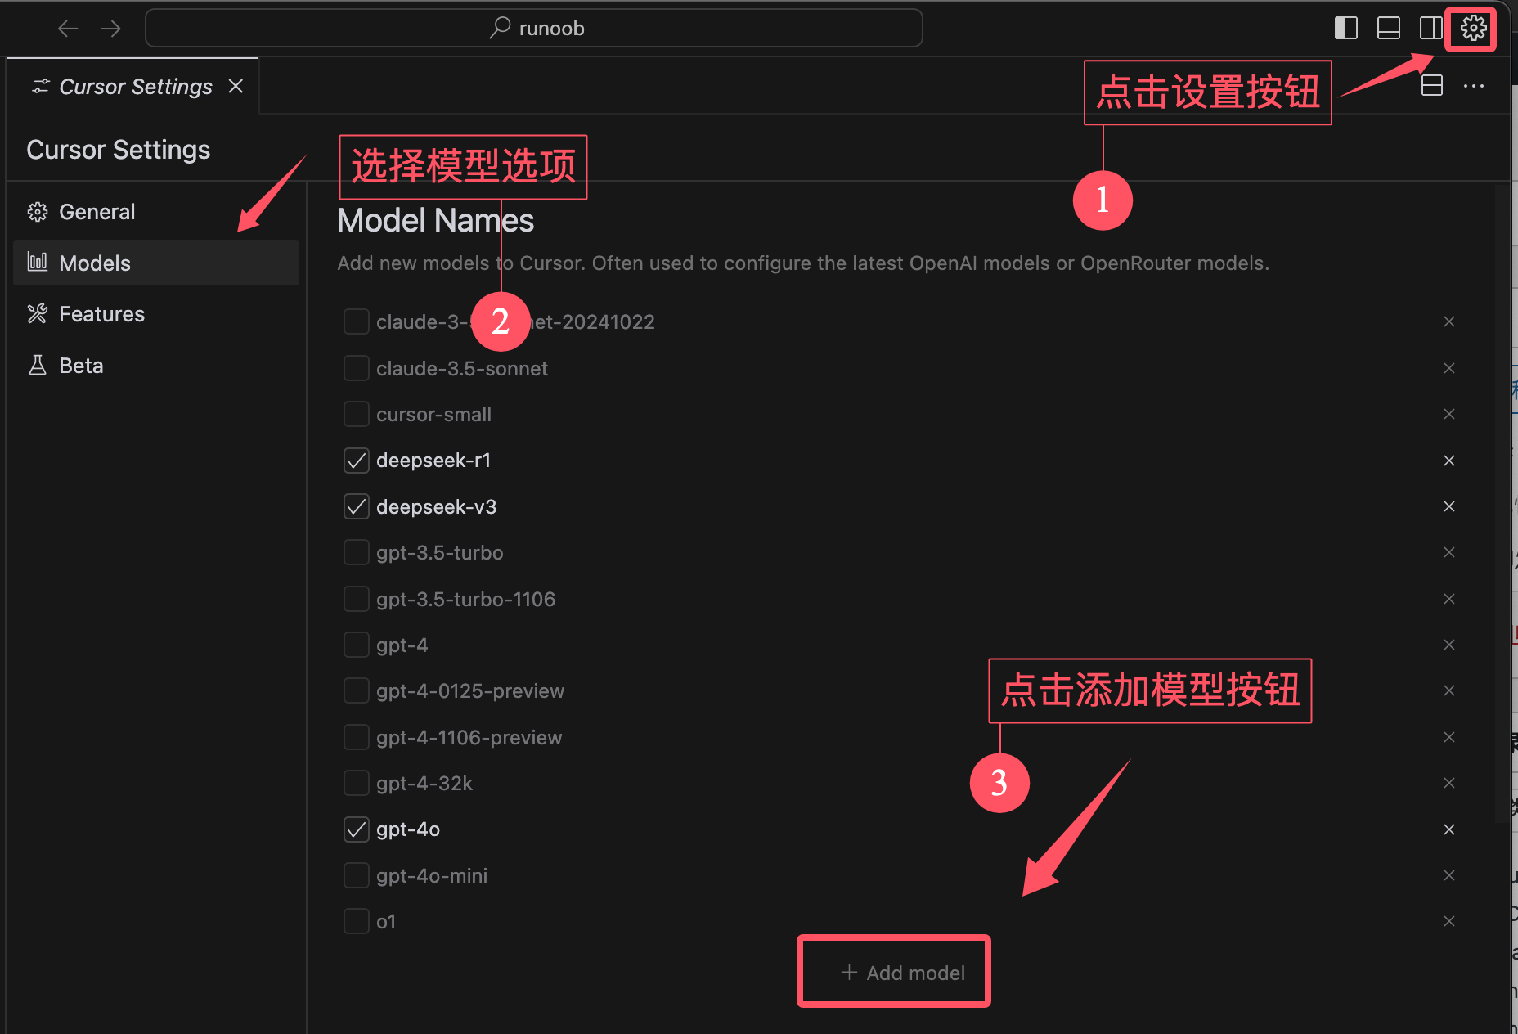Open the Beta settings section

(x=81, y=366)
